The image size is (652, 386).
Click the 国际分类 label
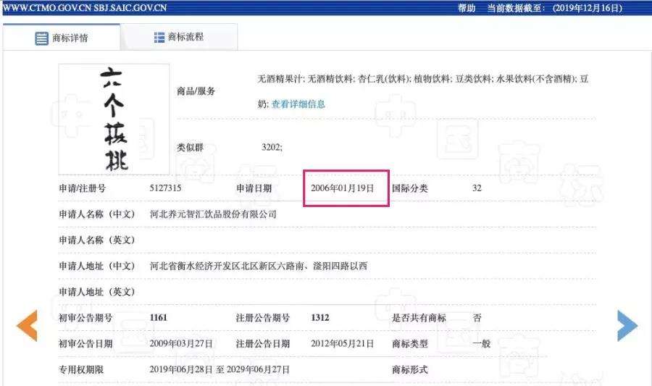[x=409, y=188]
